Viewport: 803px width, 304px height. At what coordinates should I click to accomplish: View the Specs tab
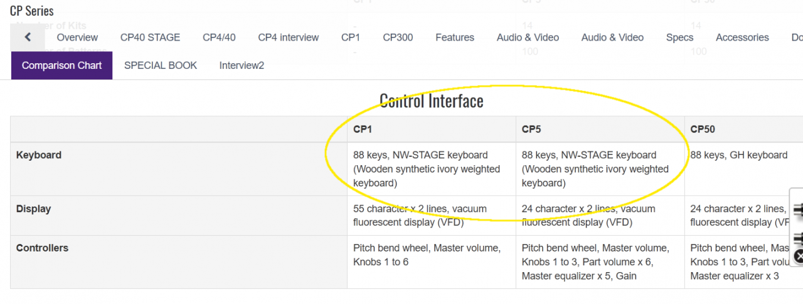[x=679, y=38]
